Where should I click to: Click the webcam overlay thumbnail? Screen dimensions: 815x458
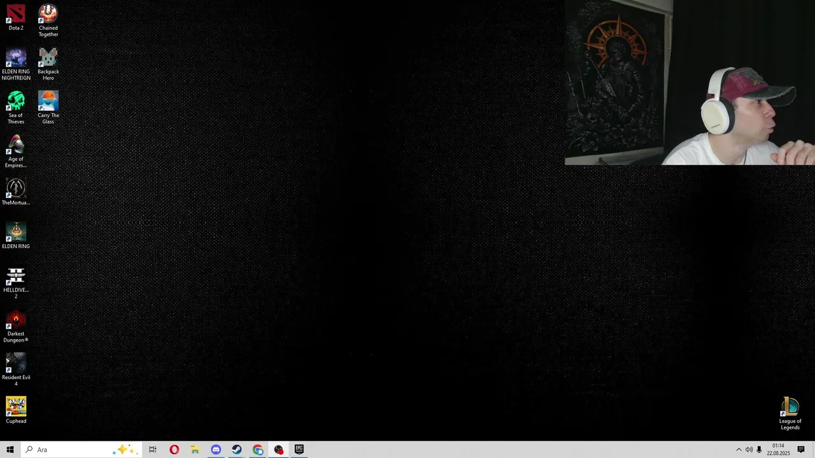pos(690,83)
